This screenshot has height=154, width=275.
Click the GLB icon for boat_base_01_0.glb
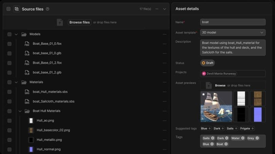click(x=27, y=53)
